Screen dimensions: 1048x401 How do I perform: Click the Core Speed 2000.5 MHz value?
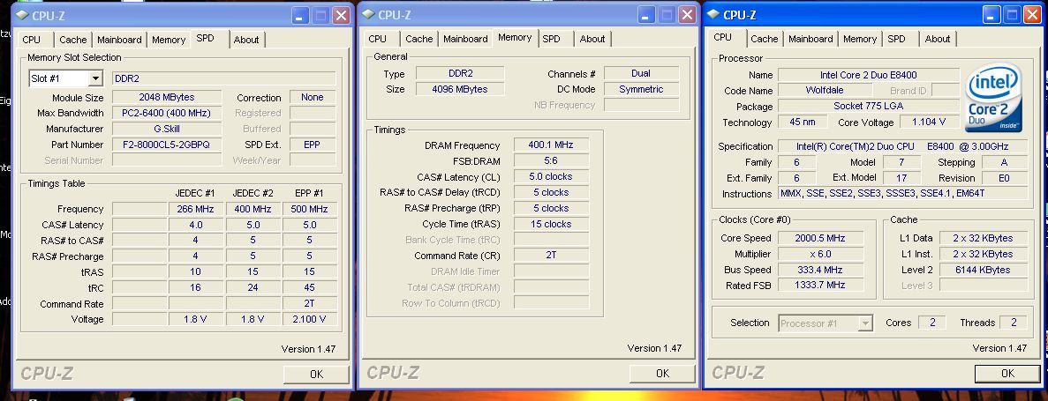pos(820,238)
